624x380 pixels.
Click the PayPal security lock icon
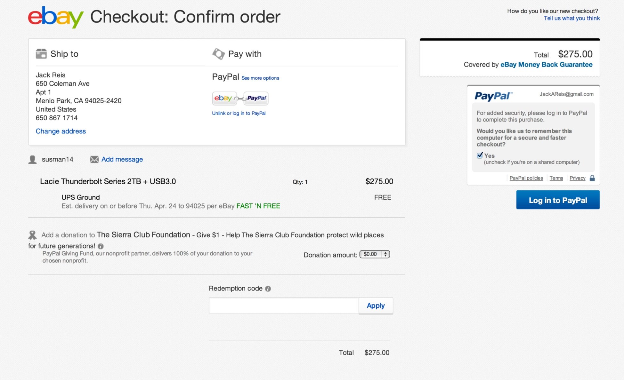[x=592, y=178]
